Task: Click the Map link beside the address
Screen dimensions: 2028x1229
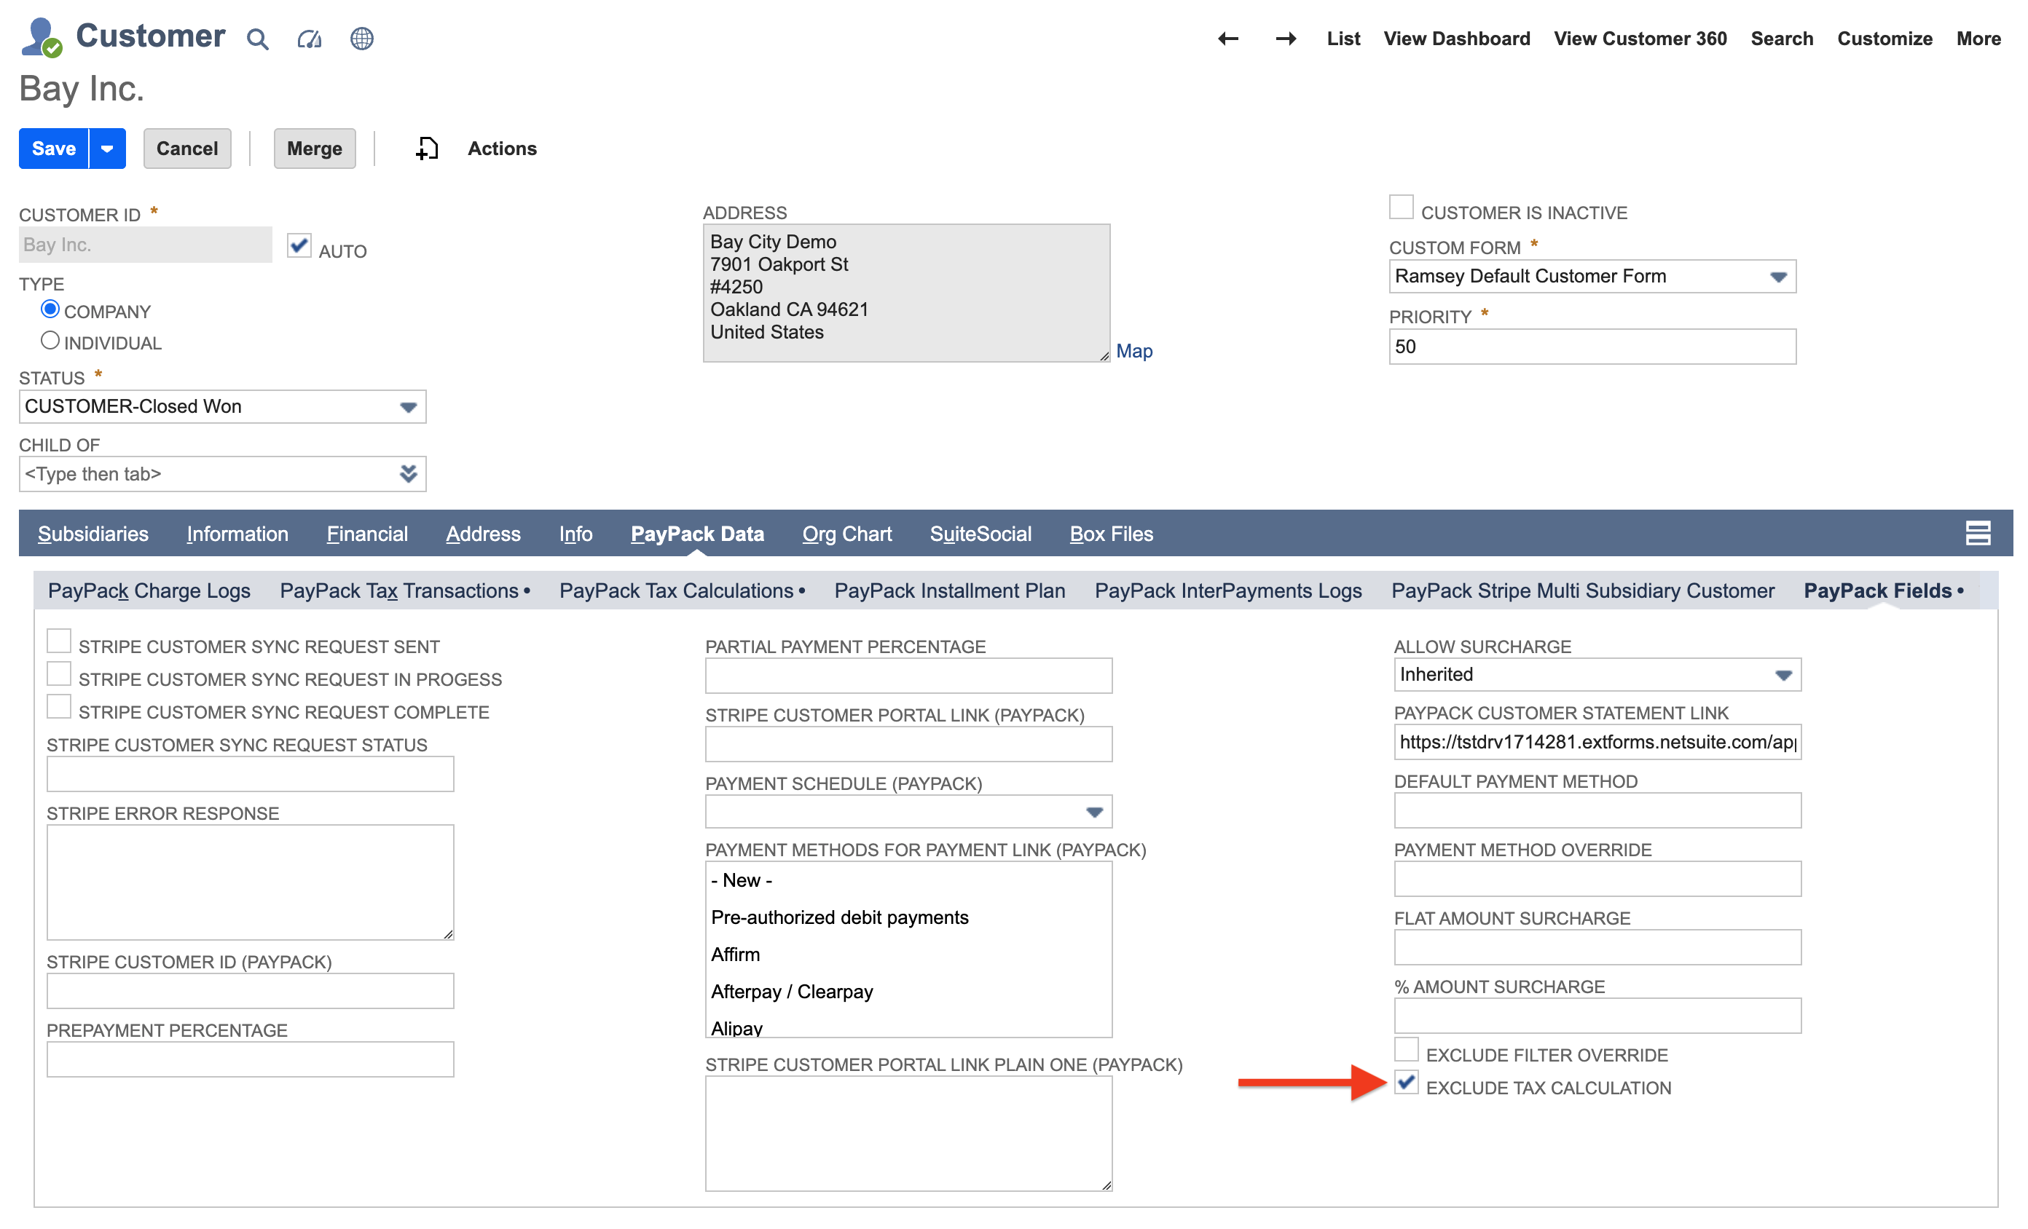Action: [x=1134, y=350]
